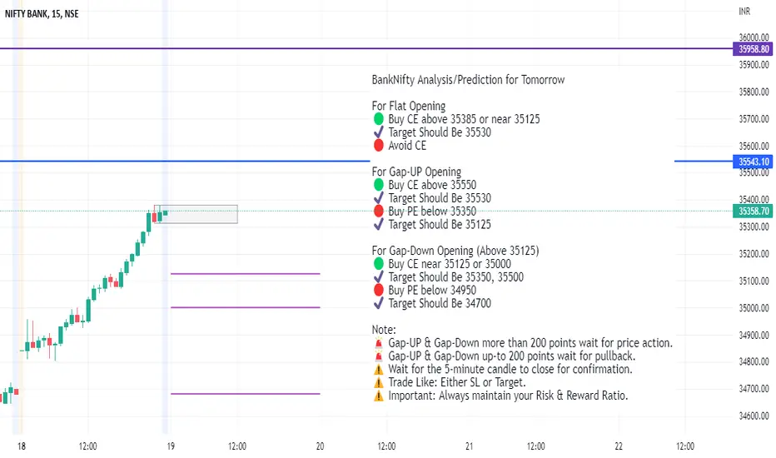776x458 pixels.
Task: Click date 22 on the time axis
Action: tap(619, 446)
